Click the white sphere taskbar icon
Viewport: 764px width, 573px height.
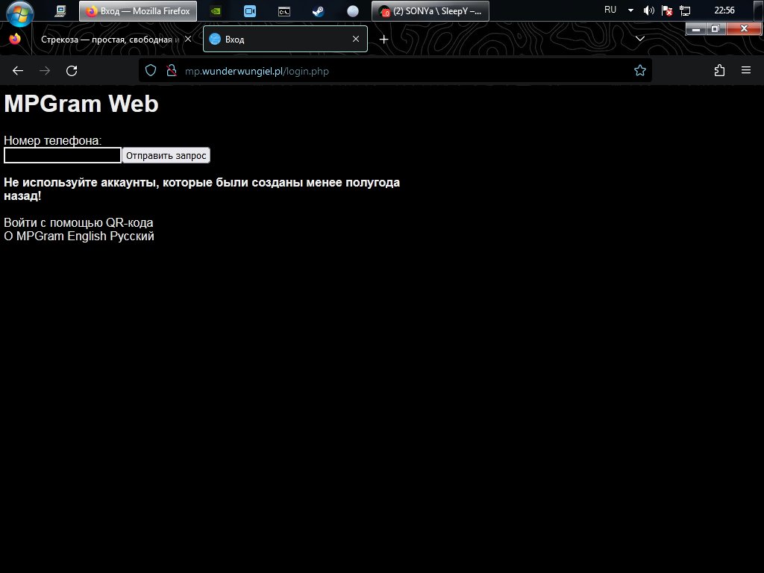pyautogui.click(x=353, y=11)
